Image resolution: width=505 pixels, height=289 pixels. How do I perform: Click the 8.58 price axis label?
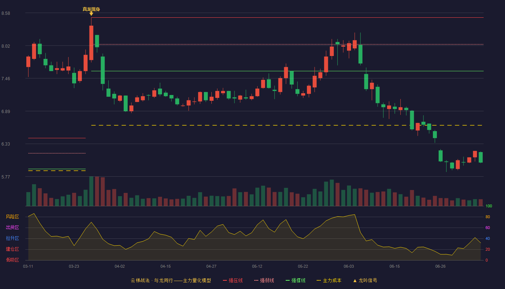tap(6, 13)
